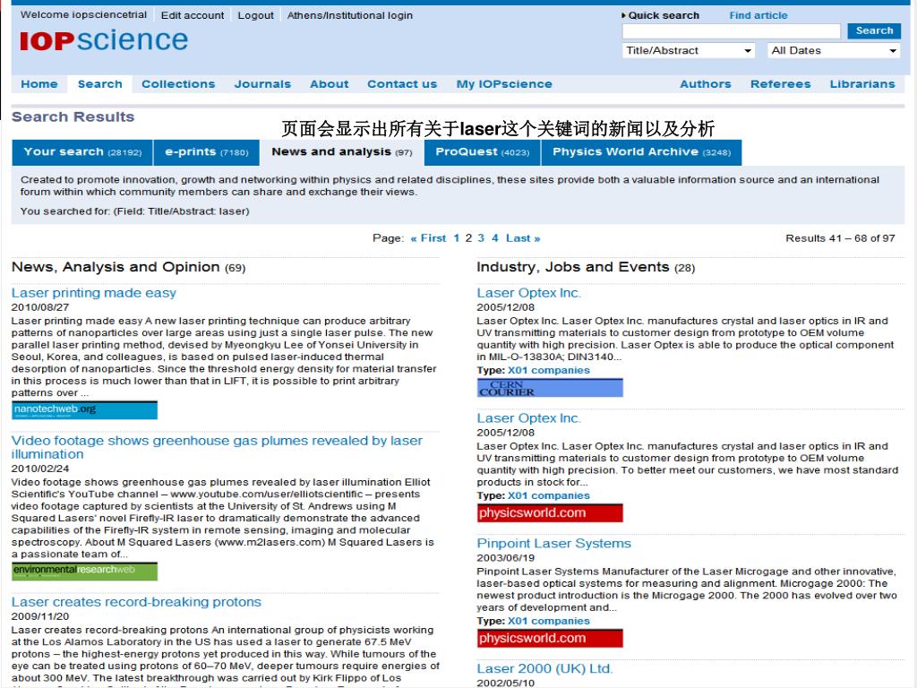Go to the First results page

point(428,238)
